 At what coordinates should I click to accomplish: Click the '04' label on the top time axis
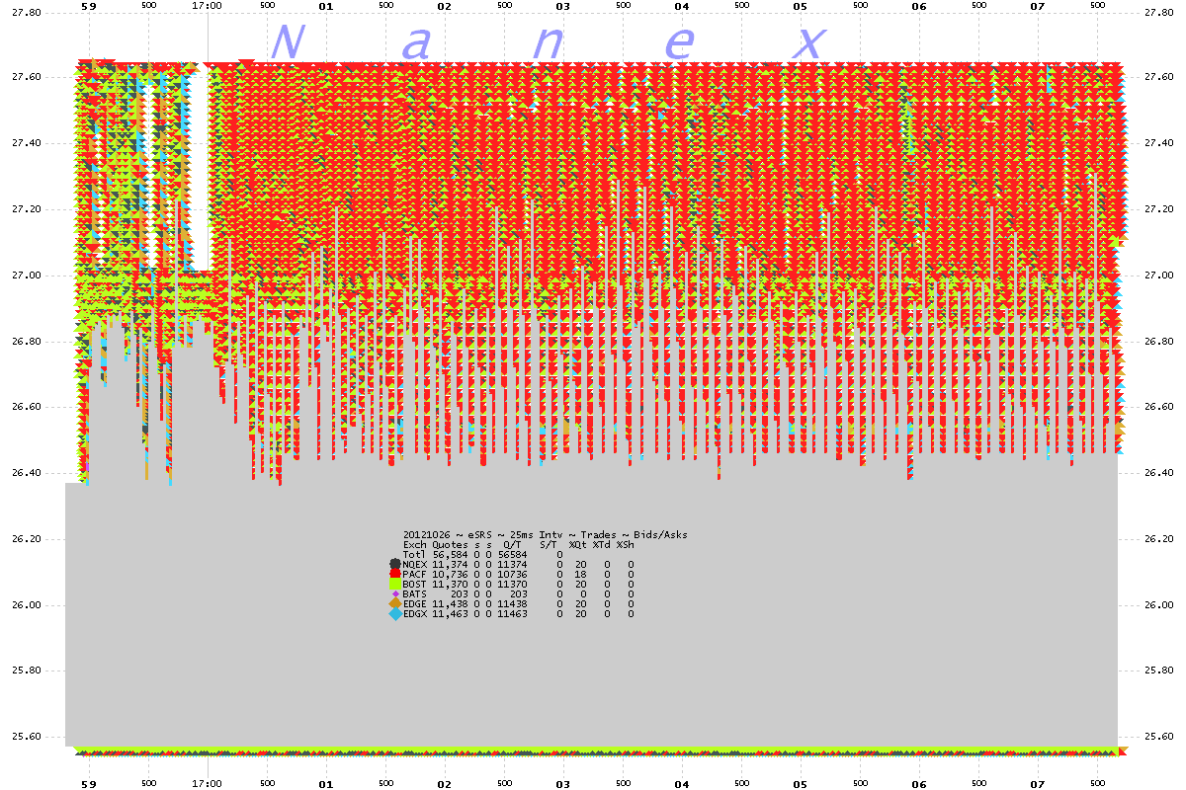click(x=682, y=6)
